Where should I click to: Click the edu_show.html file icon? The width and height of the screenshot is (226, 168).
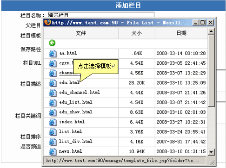53,112
